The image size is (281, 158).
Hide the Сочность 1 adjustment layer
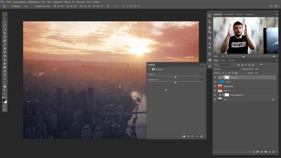pyautogui.click(x=215, y=77)
